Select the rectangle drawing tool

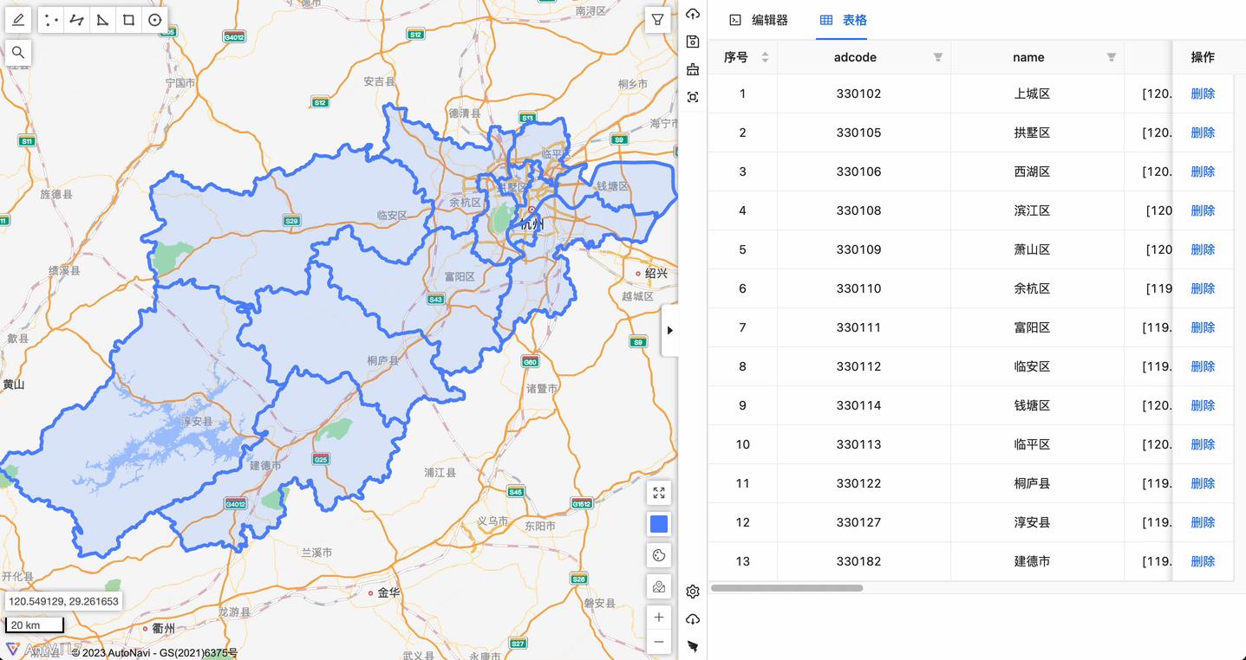point(127,19)
